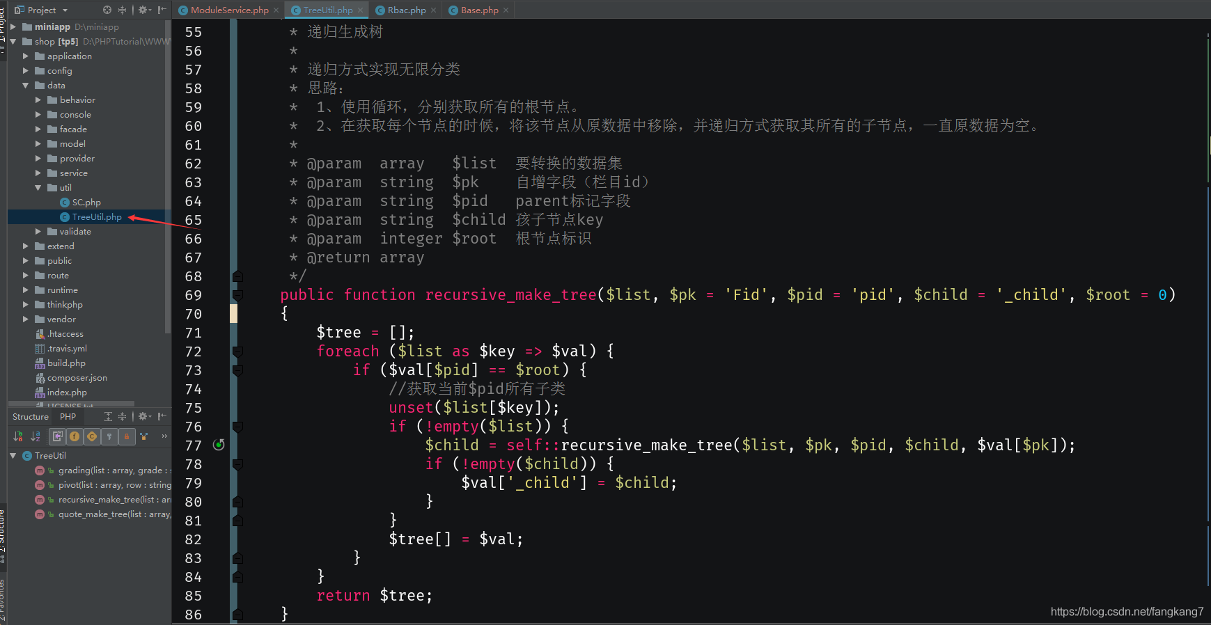Click recursive call gutter icon at line 77

[219, 445]
